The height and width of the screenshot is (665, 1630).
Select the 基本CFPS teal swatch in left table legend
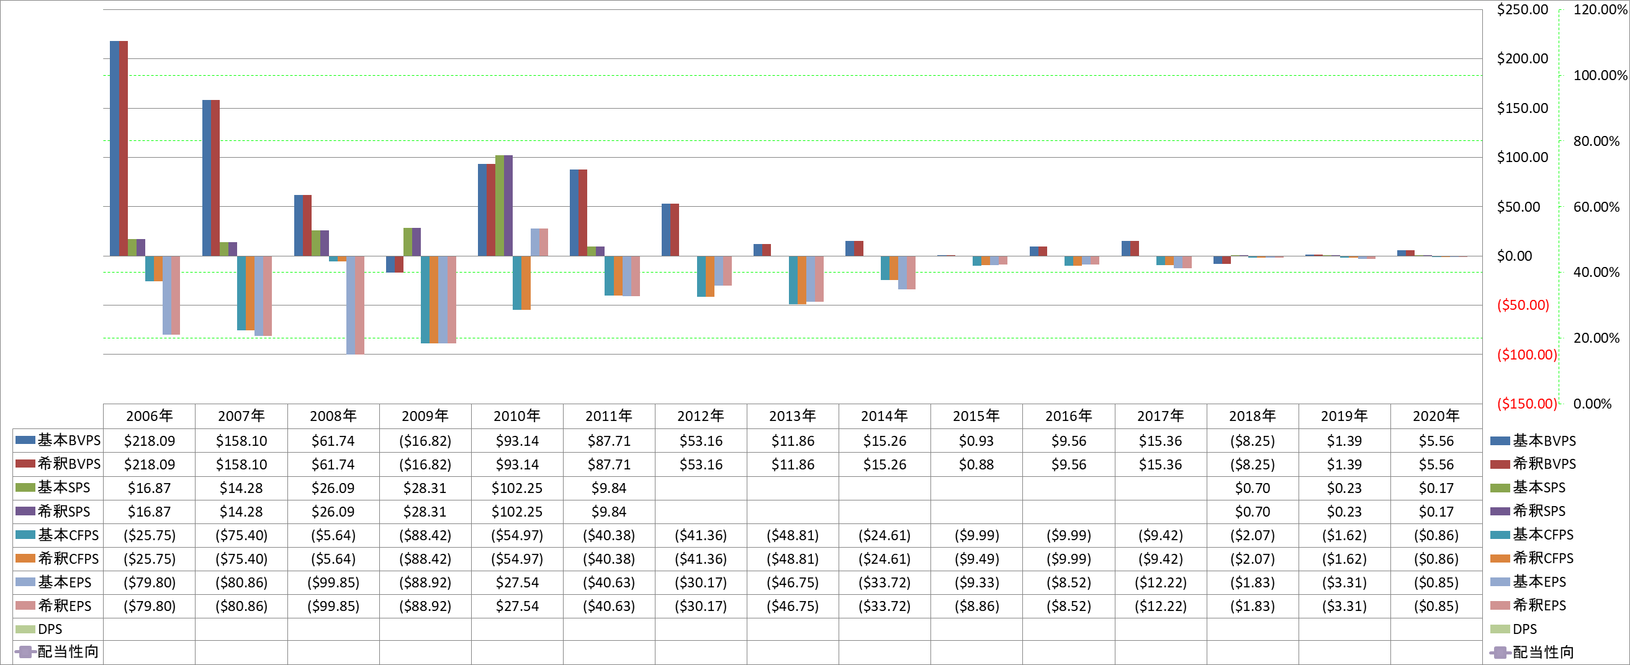pos(25,535)
